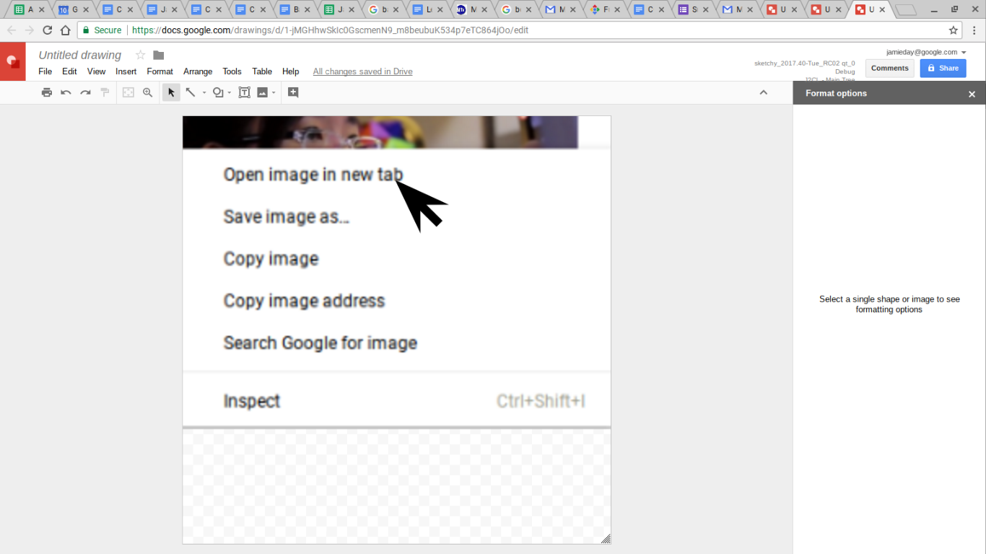986x554 pixels.
Task: Open the Google Drawings home logo
Action: [x=12, y=61]
